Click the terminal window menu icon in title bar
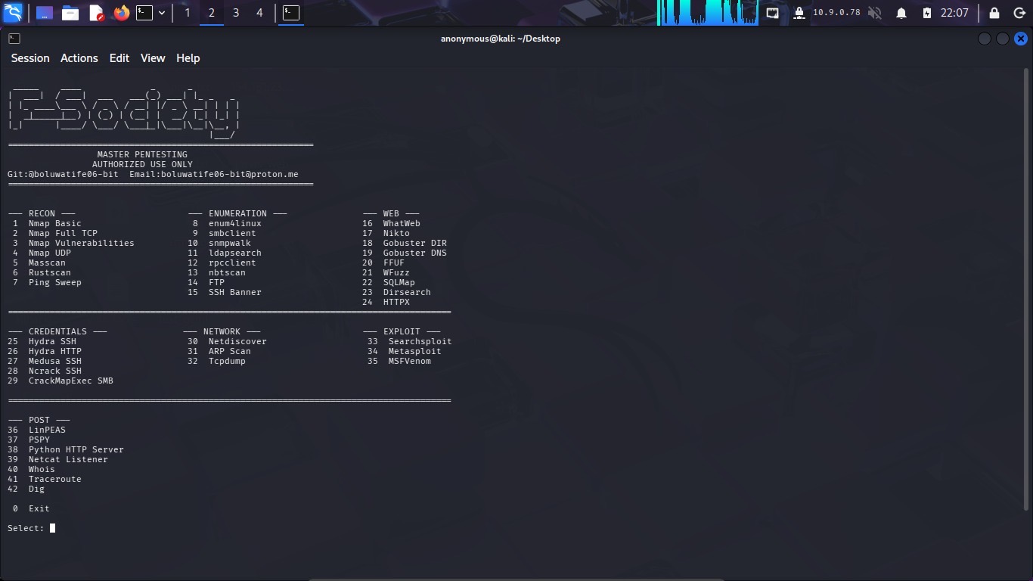The height and width of the screenshot is (581, 1033). coord(14,39)
